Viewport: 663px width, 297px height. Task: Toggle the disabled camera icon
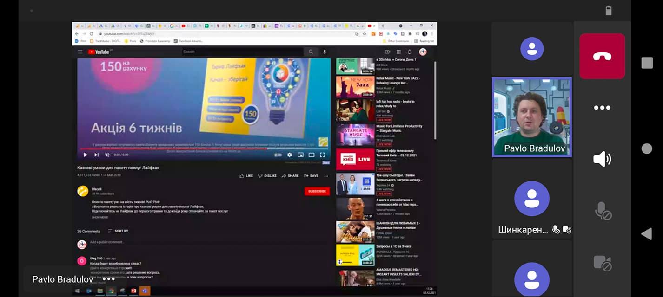602,263
